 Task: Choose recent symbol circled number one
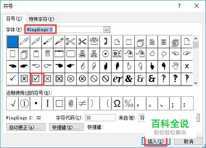point(24,103)
